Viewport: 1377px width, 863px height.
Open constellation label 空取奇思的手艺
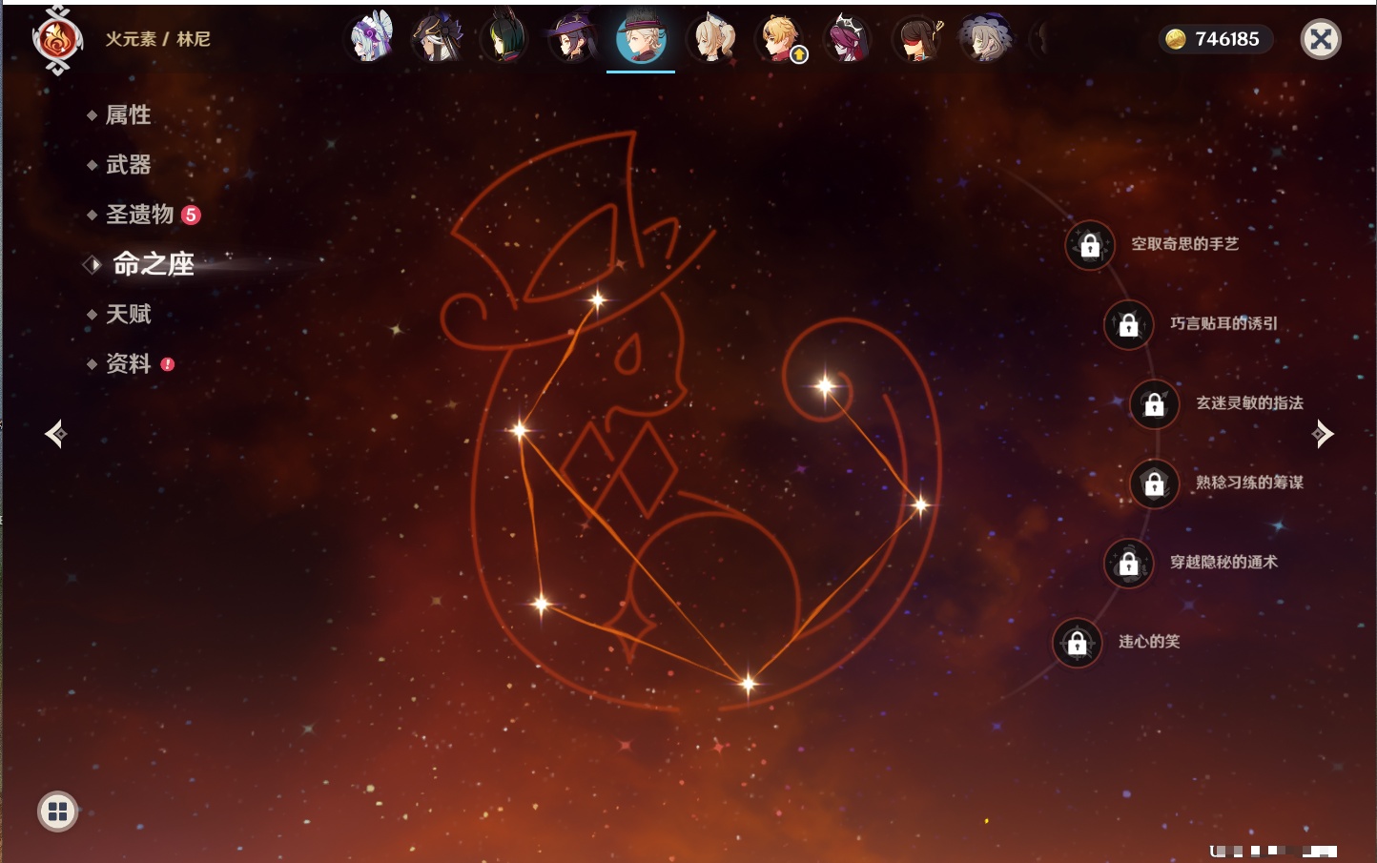point(1185,244)
